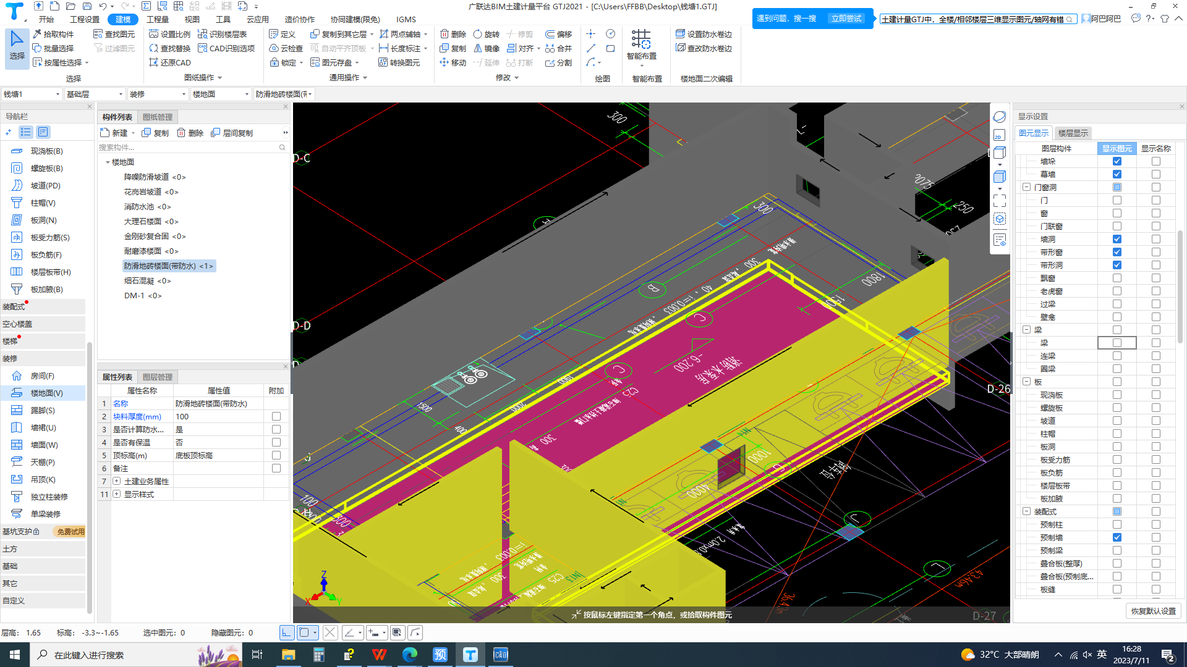Open the 防滑地砖楼面 component dropdown

(x=284, y=94)
